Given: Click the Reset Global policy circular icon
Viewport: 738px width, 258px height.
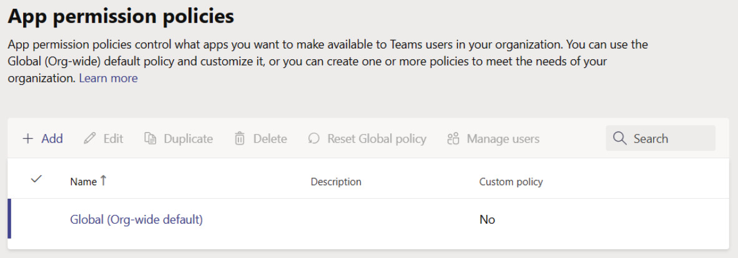Looking at the screenshot, I should click(314, 139).
